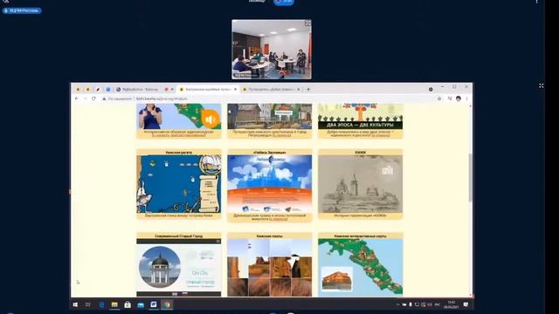Open Edge from the taskbar
This screenshot has height=314, width=559.
click(101, 304)
